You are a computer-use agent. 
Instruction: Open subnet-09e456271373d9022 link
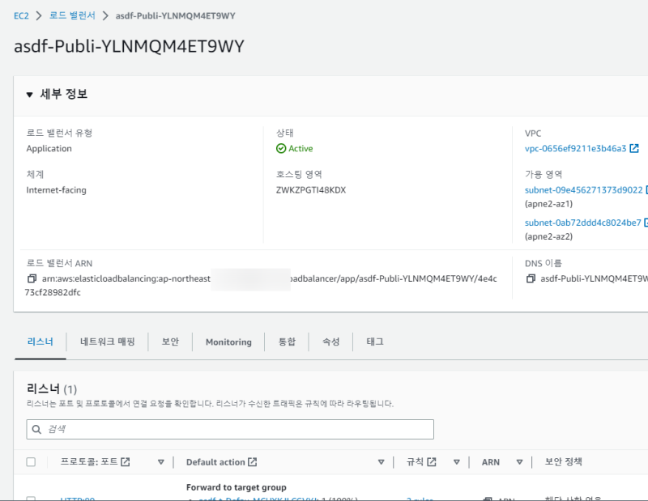click(583, 190)
